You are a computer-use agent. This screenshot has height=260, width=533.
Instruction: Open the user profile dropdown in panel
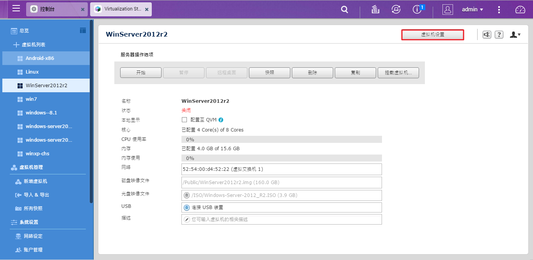pyautogui.click(x=515, y=35)
